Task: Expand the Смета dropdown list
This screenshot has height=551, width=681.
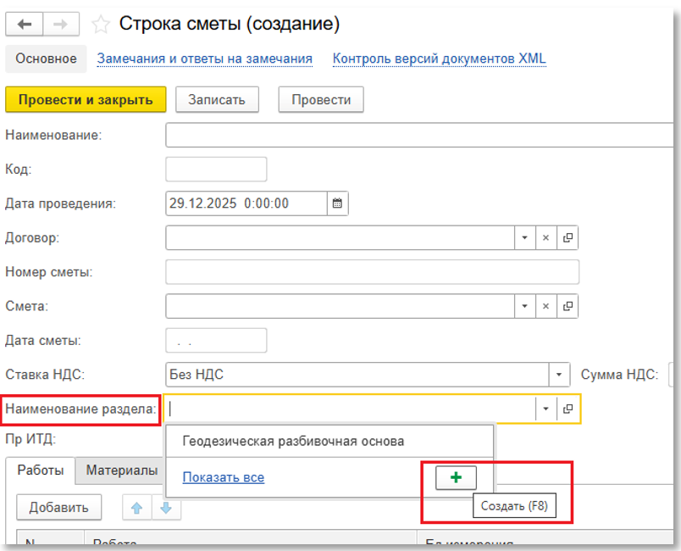Action: click(525, 305)
